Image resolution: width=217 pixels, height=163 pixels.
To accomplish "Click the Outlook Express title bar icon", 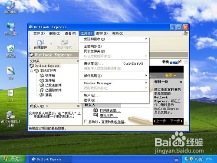I will (x=30, y=27).
